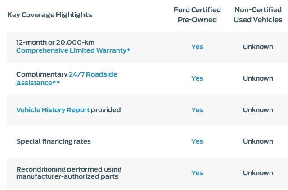Click Unknown in the Roadside Assistance row
Image resolution: width=288 pixels, height=190 pixels.
click(258, 78)
